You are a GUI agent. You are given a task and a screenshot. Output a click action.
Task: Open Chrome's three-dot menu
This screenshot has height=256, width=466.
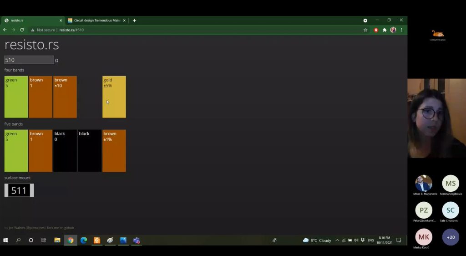(x=401, y=30)
